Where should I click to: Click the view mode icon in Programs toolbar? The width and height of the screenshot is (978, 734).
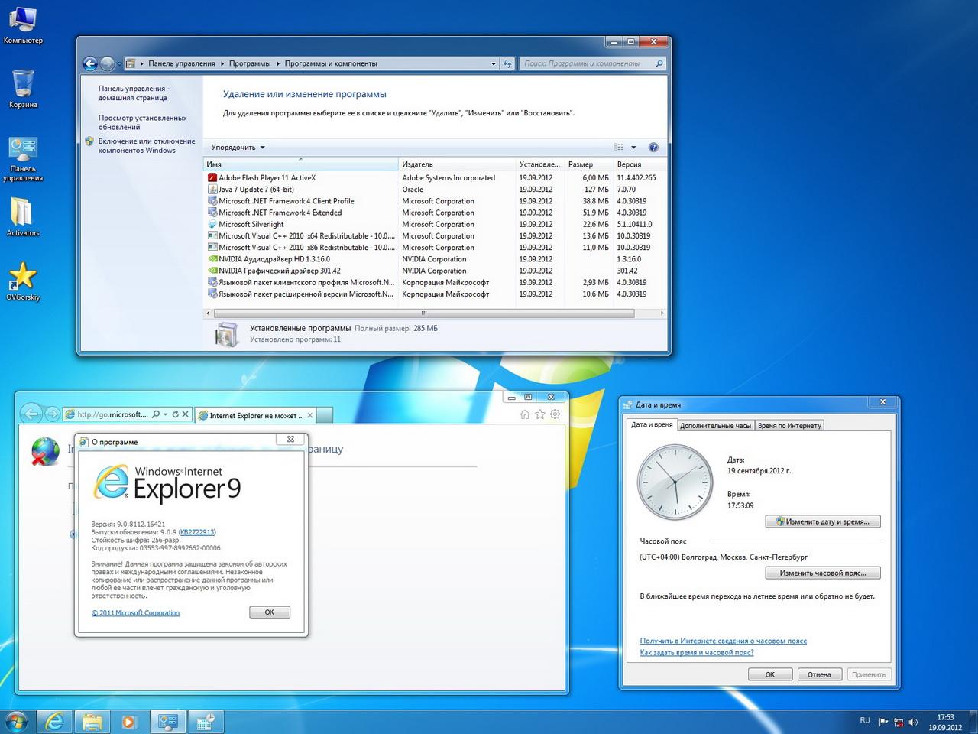pos(620,148)
